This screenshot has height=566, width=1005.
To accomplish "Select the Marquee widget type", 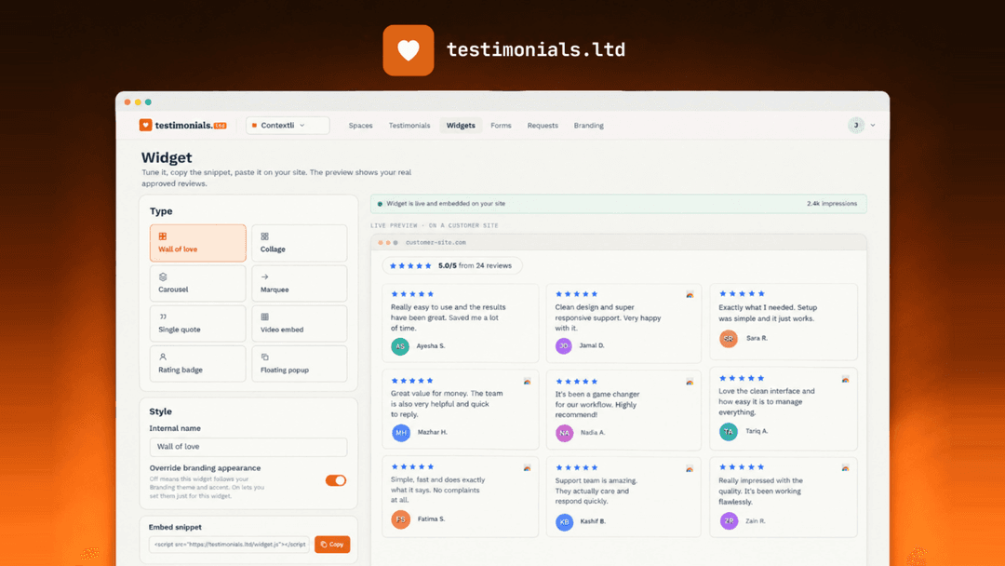I will (300, 283).
